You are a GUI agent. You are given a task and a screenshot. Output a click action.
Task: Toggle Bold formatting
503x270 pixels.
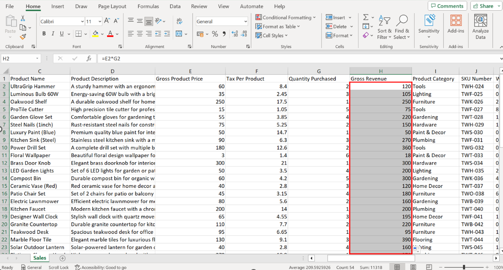44,34
